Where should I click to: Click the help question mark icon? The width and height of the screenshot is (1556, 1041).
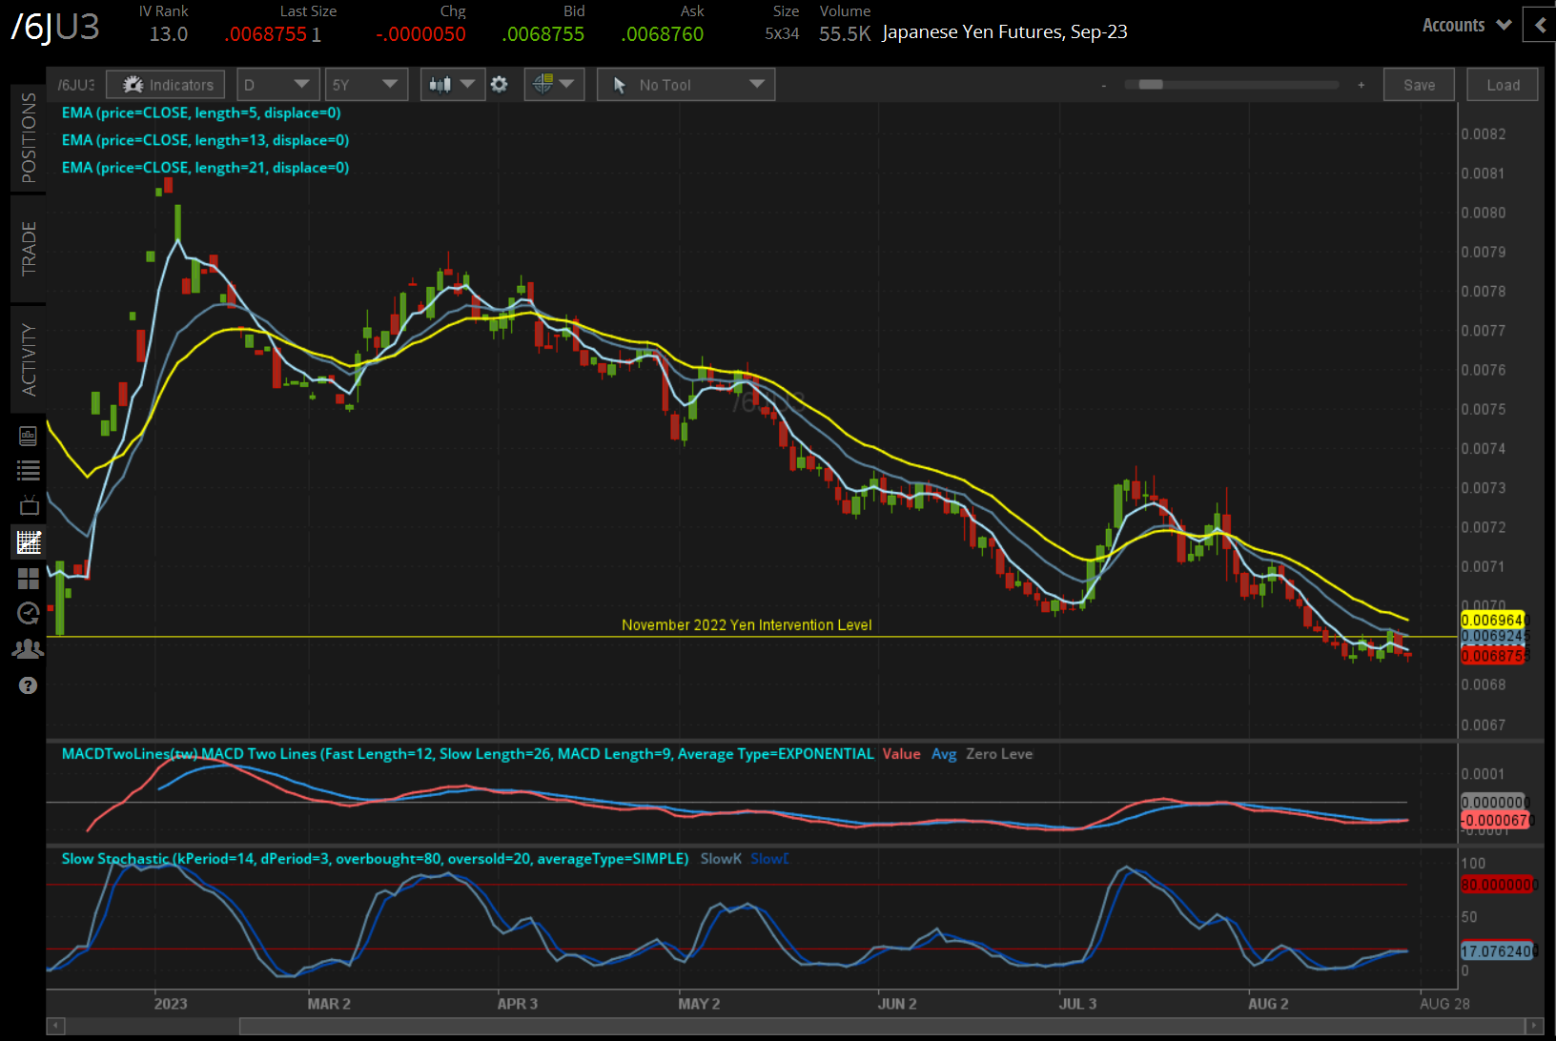point(28,685)
